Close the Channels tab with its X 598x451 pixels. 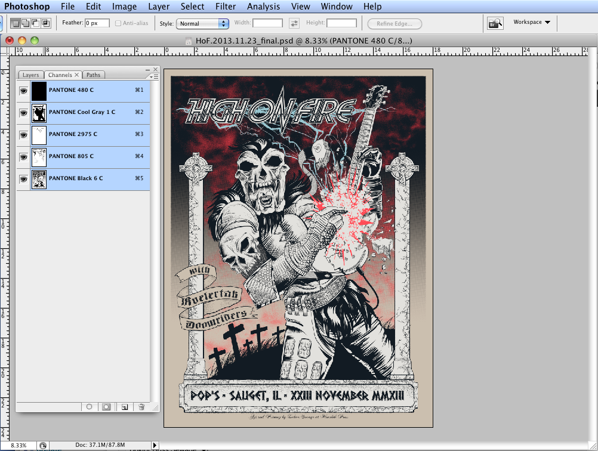point(76,75)
